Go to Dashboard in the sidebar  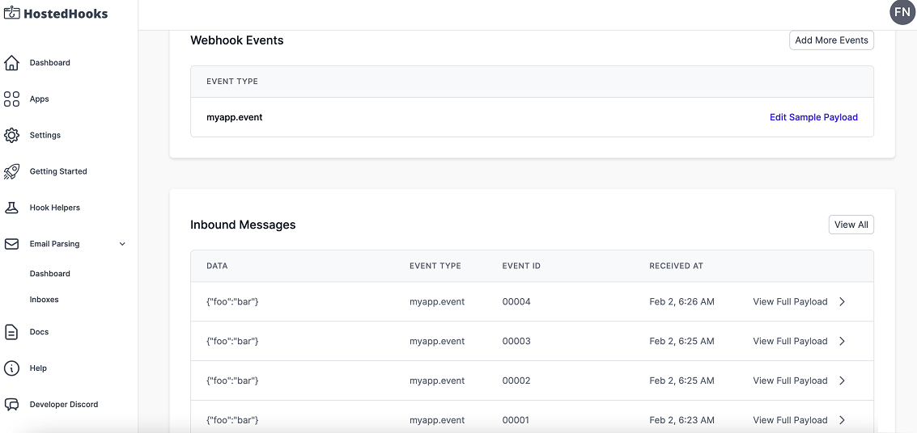click(49, 62)
